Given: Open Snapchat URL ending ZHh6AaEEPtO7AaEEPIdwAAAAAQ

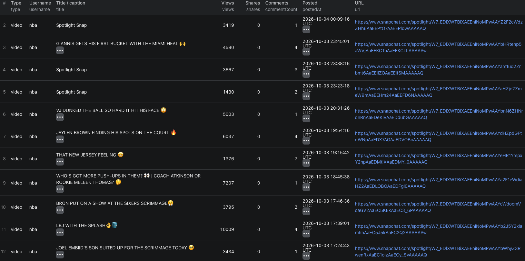Looking at the screenshot, I should click(x=439, y=25).
